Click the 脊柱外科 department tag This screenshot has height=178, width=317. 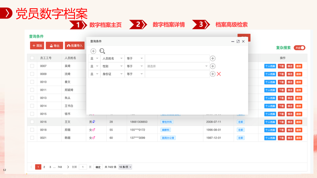click(x=167, y=122)
